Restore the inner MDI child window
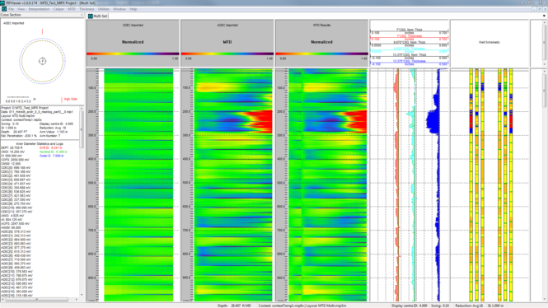This screenshot has width=548, height=308. tap(539, 9)
